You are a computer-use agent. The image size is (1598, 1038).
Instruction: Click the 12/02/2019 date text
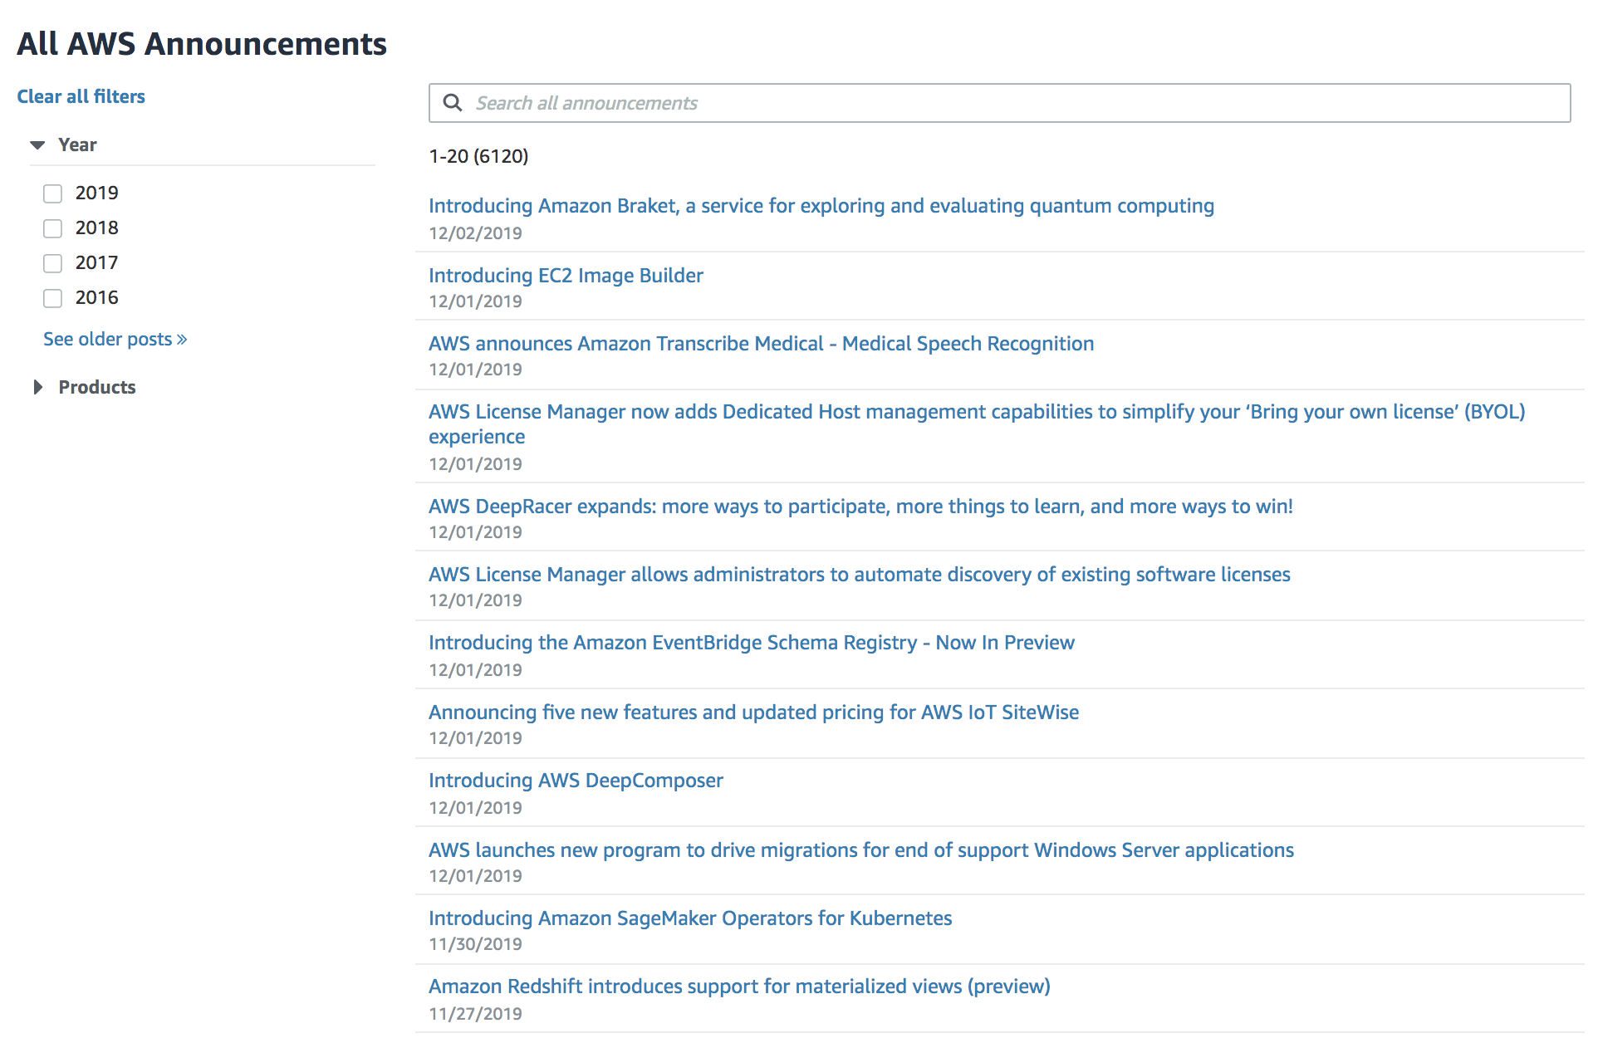pos(475,233)
